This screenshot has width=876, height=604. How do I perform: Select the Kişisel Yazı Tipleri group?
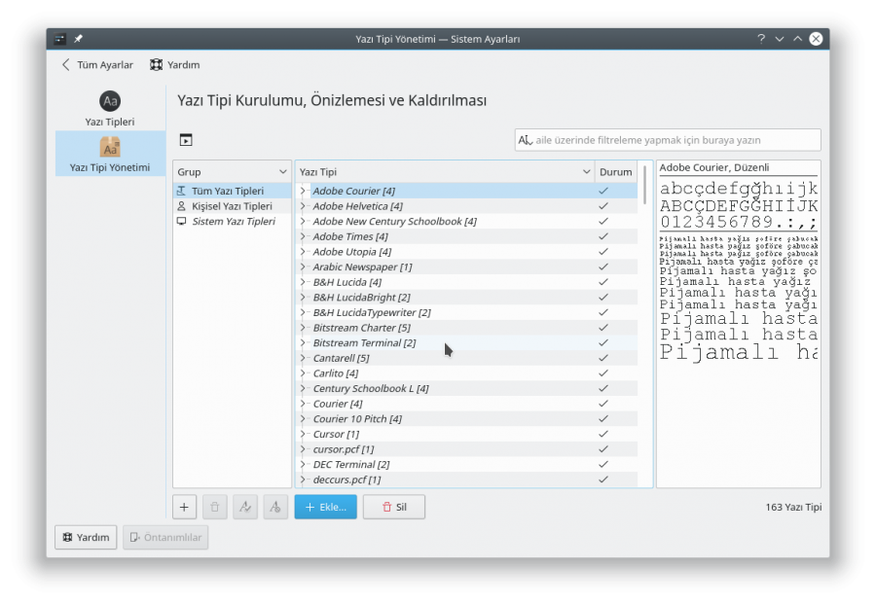click(x=233, y=206)
